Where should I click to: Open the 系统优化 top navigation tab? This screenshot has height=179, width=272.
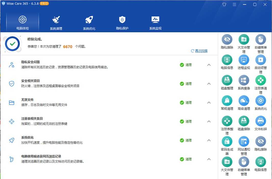click(x=89, y=22)
